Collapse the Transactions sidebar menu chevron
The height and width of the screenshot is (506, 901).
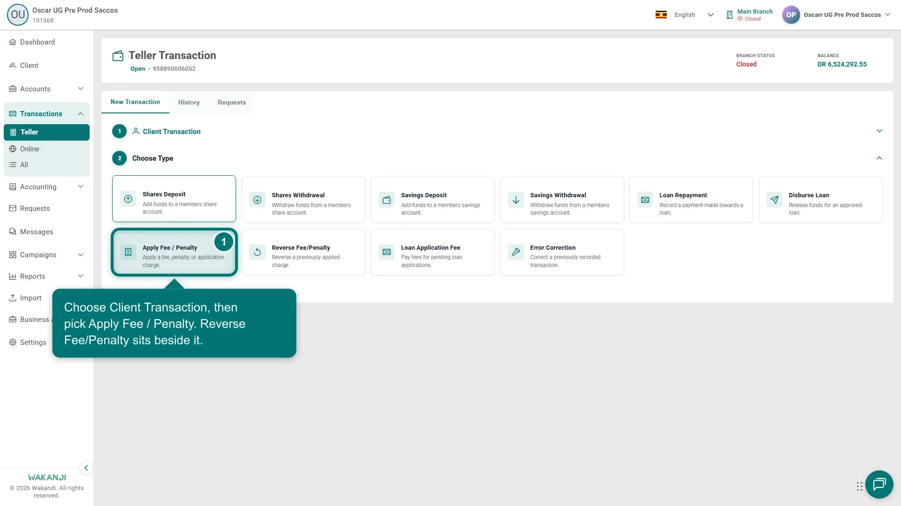pos(81,114)
